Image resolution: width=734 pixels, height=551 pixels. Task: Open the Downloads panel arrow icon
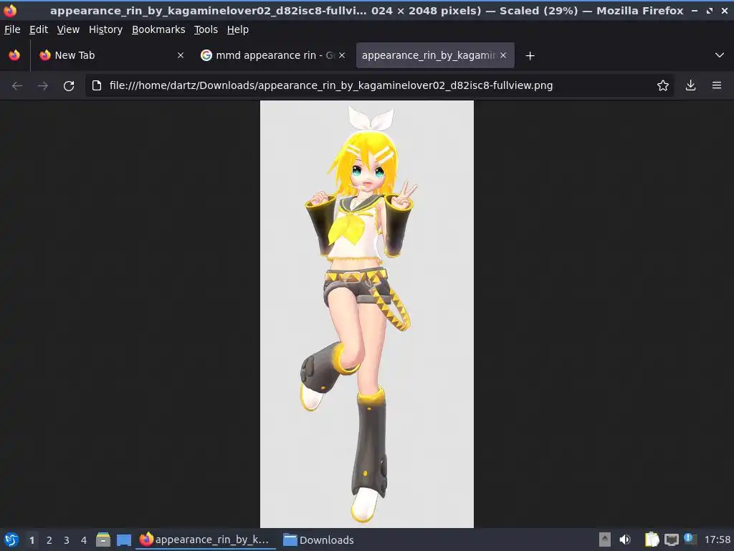point(690,85)
